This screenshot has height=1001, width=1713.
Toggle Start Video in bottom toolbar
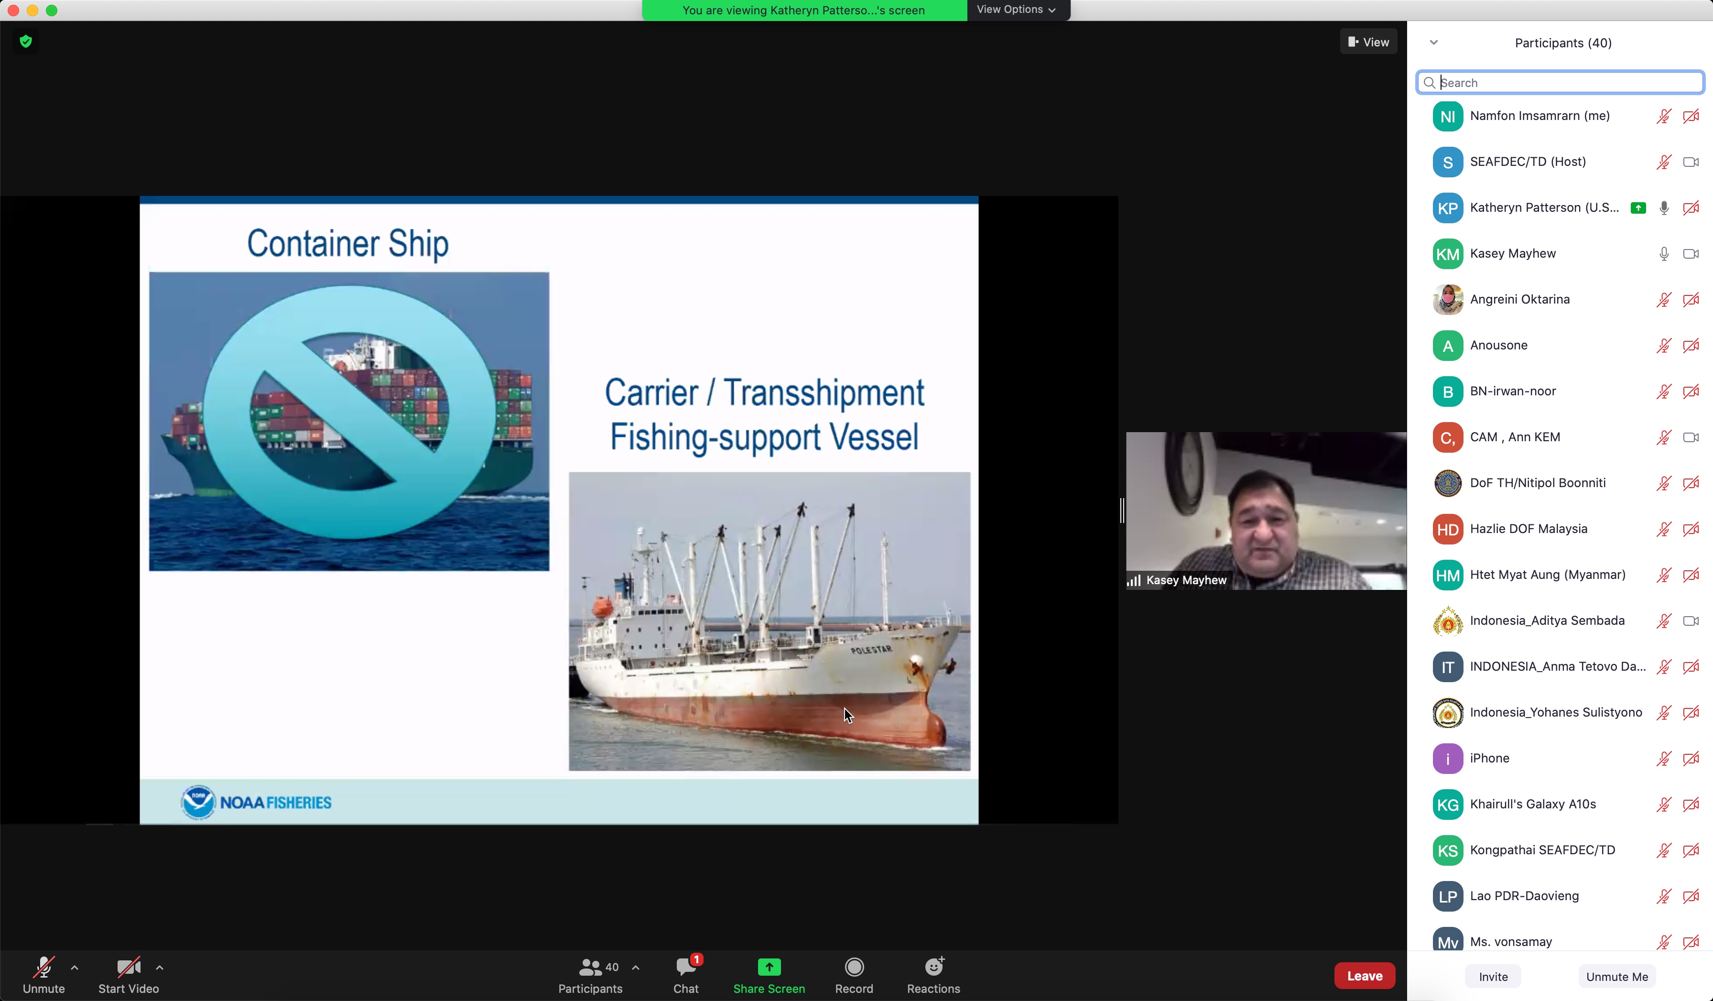128,967
